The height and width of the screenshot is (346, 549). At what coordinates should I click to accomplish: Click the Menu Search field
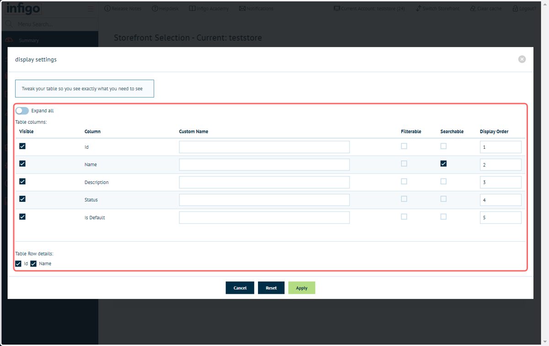pos(49,24)
